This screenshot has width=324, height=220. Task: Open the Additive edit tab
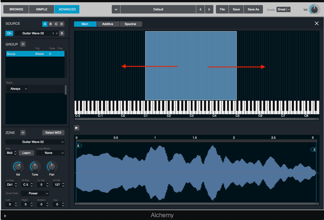coord(108,24)
